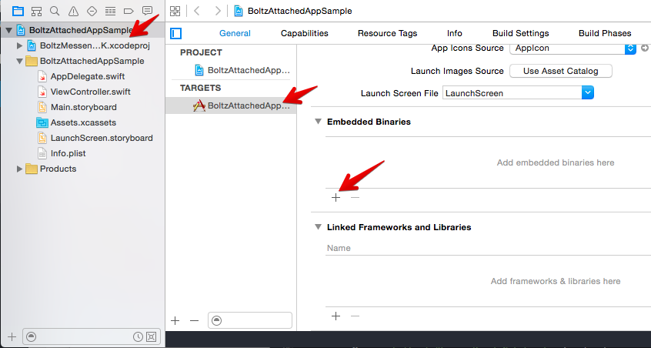Viewport: 651px width, 348px height.
Task: Select the BoltzAttachedAppSample group folder row
Action: click(82, 61)
